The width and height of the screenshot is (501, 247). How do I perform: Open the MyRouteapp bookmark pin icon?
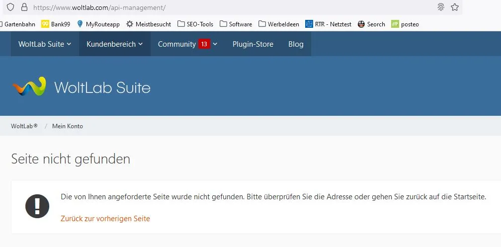(80, 24)
